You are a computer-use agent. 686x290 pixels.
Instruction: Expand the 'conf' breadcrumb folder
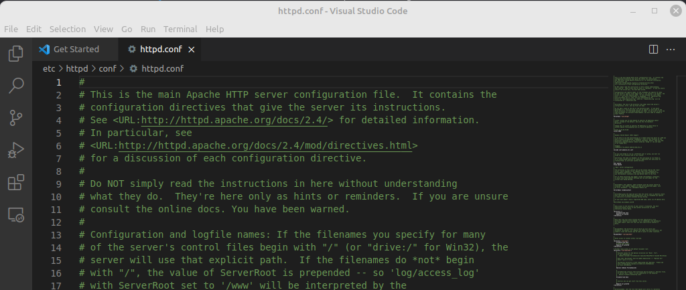click(x=107, y=68)
